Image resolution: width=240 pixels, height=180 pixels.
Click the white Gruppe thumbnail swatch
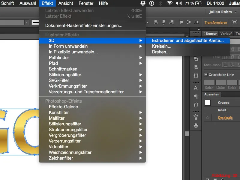(208, 103)
